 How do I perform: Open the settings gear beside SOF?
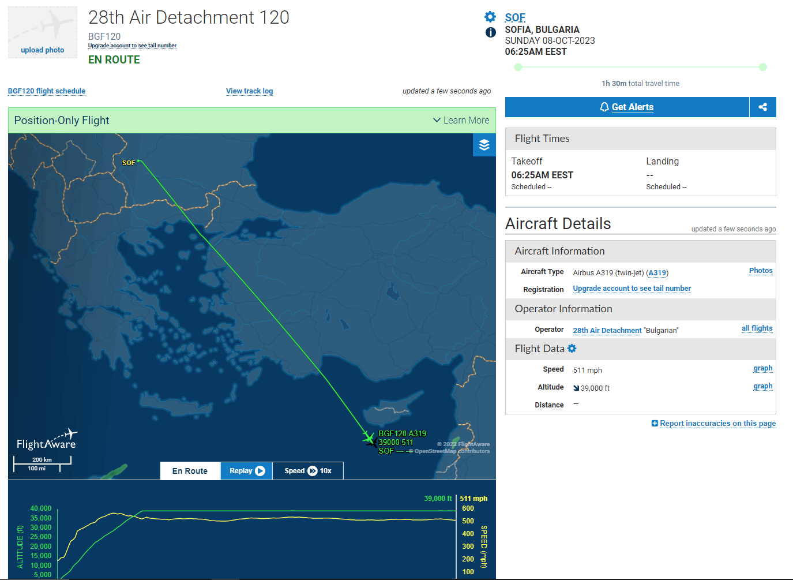[490, 17]
